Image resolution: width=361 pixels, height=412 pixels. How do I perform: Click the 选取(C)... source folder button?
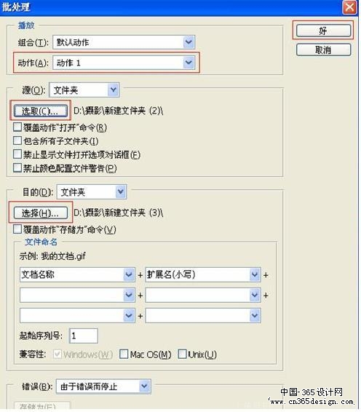coord(41,111)
